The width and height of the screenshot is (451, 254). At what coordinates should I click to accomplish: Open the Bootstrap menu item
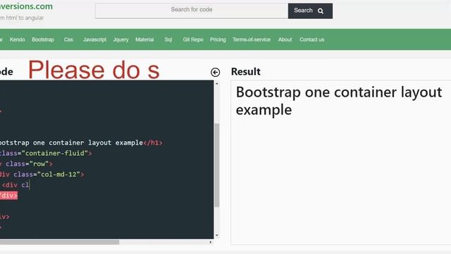[x=43, y=40]
